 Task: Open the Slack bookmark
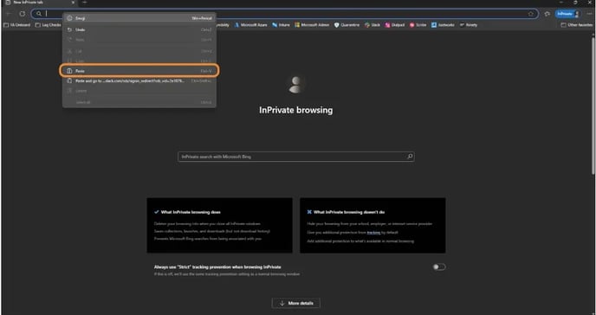coord(372,25)
